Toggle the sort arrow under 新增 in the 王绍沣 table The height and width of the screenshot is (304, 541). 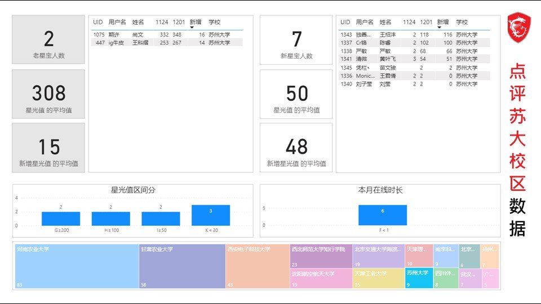(439, 28)
